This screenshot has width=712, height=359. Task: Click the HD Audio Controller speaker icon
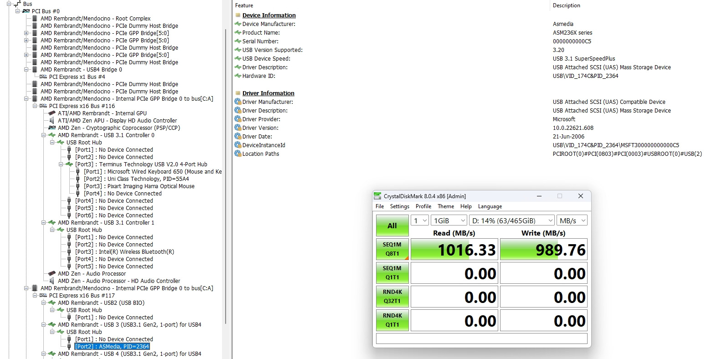[x=52, y=281]
